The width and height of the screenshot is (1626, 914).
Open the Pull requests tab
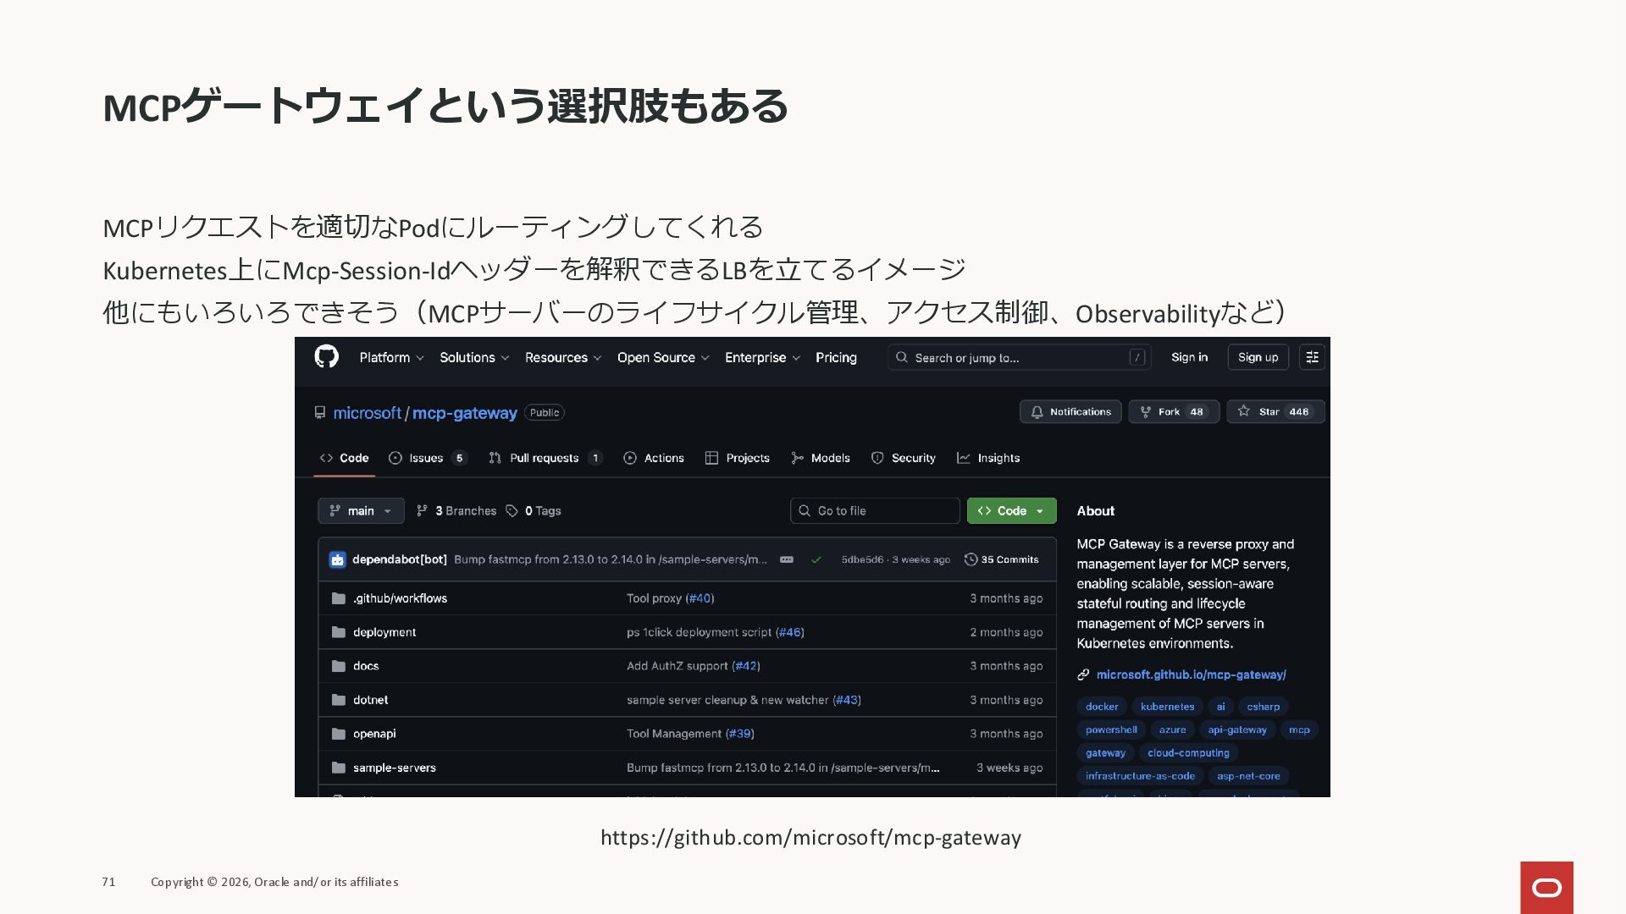coord(544,458)
